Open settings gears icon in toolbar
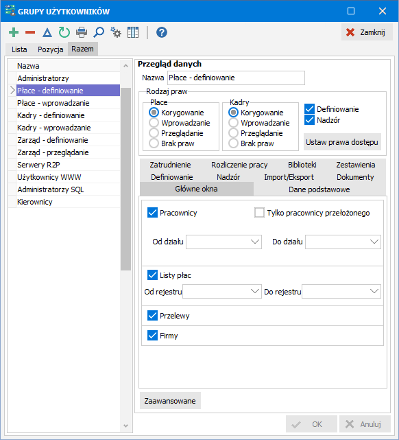Image resolution: width=399 pixels, height=440 pixels. click(x=116, y=32)
